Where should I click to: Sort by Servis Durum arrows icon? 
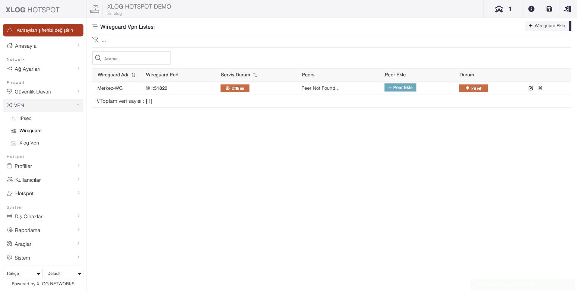tap(255, 75)
